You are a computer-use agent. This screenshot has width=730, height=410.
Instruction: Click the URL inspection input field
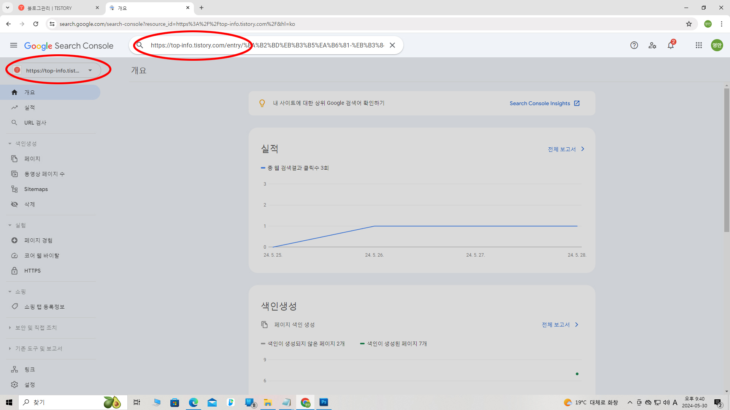266,45
